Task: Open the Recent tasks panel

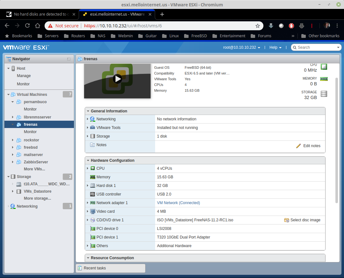Action: 111,268
